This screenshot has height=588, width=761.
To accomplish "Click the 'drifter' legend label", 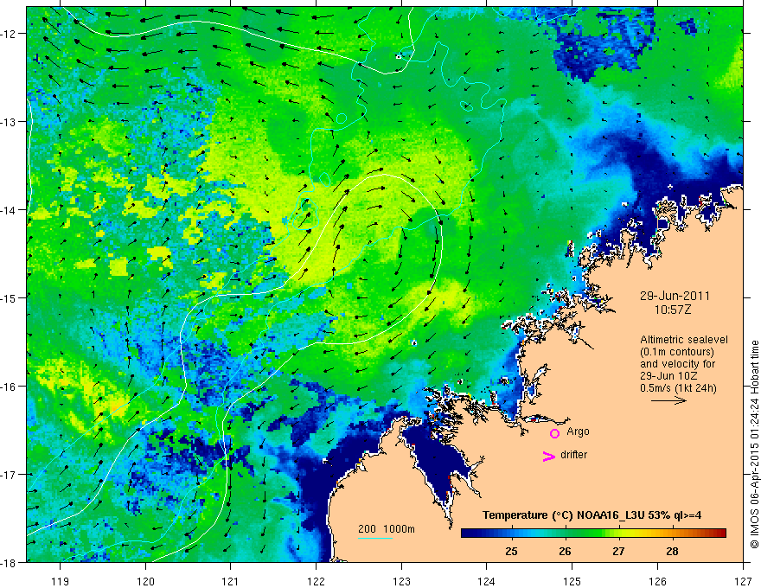I will pyautogui.click(x=573, y=455).
